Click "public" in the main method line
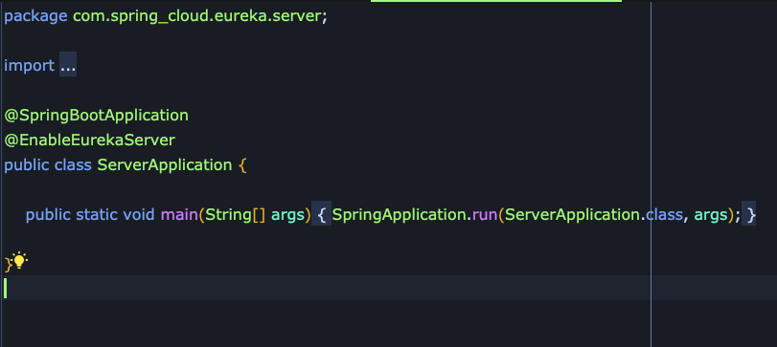The height and width of the screenshot is (347, 777). 49,214
